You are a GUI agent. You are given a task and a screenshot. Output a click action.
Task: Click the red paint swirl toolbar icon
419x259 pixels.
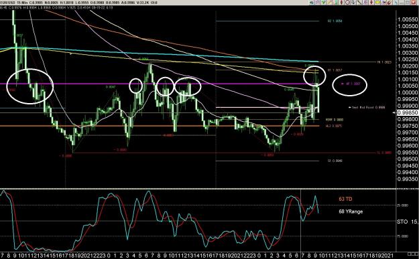point(390,3)
